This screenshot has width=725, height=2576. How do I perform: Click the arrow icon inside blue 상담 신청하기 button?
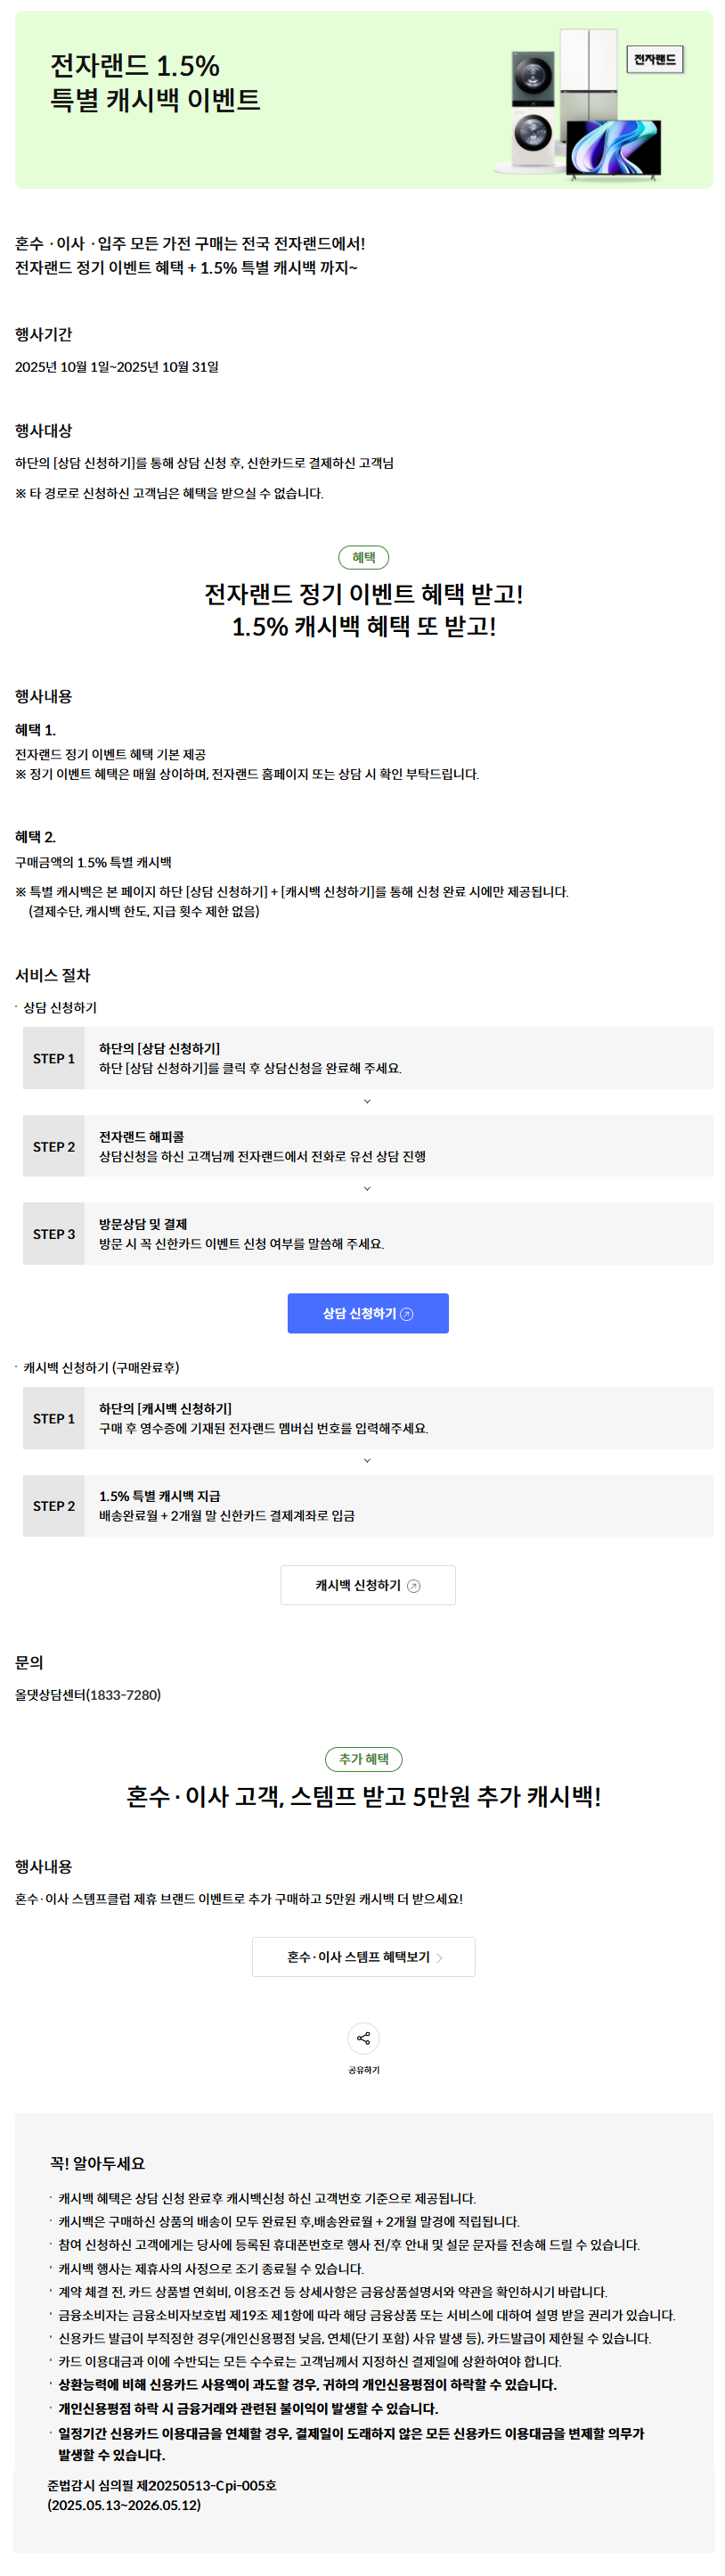406,1314
